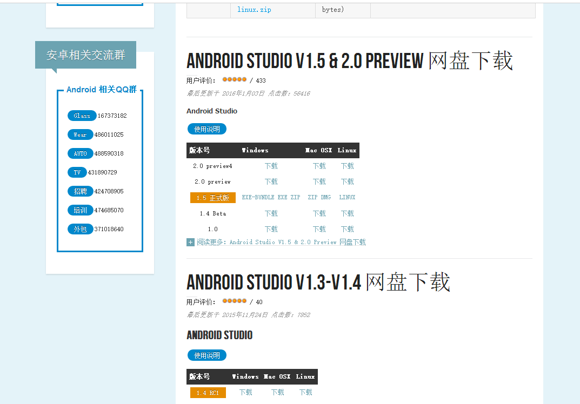Download 1.4 RC1 for Mac OSX
The image size is (580, 404).
[277, 392]
